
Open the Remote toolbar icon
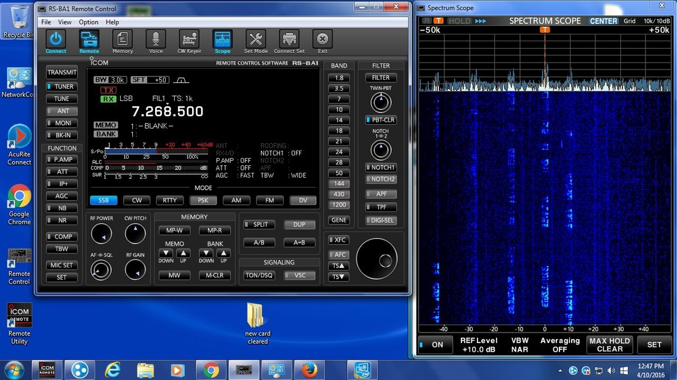pyautogui.click(x=89, y=41)
